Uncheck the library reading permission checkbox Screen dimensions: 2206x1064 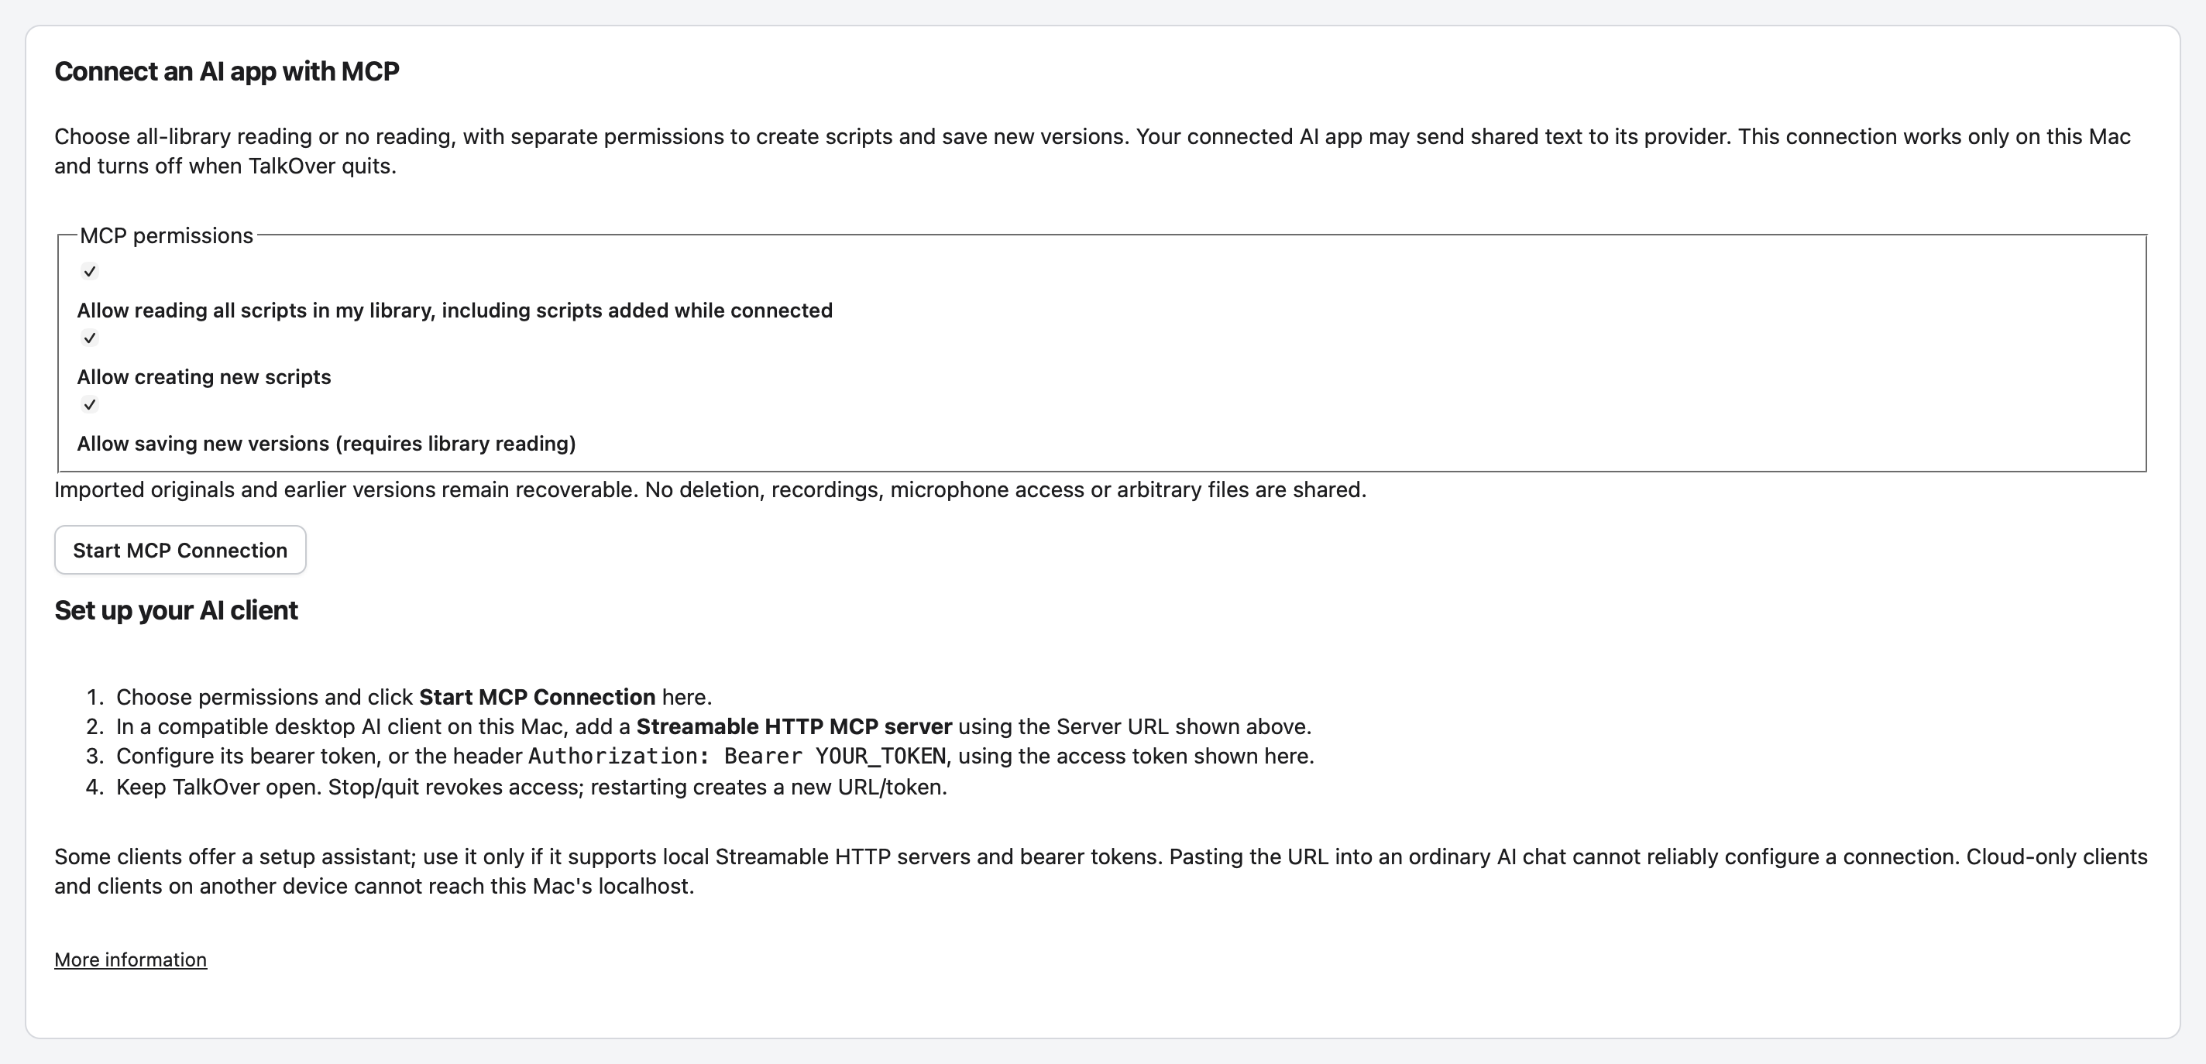tap(90, 271)
